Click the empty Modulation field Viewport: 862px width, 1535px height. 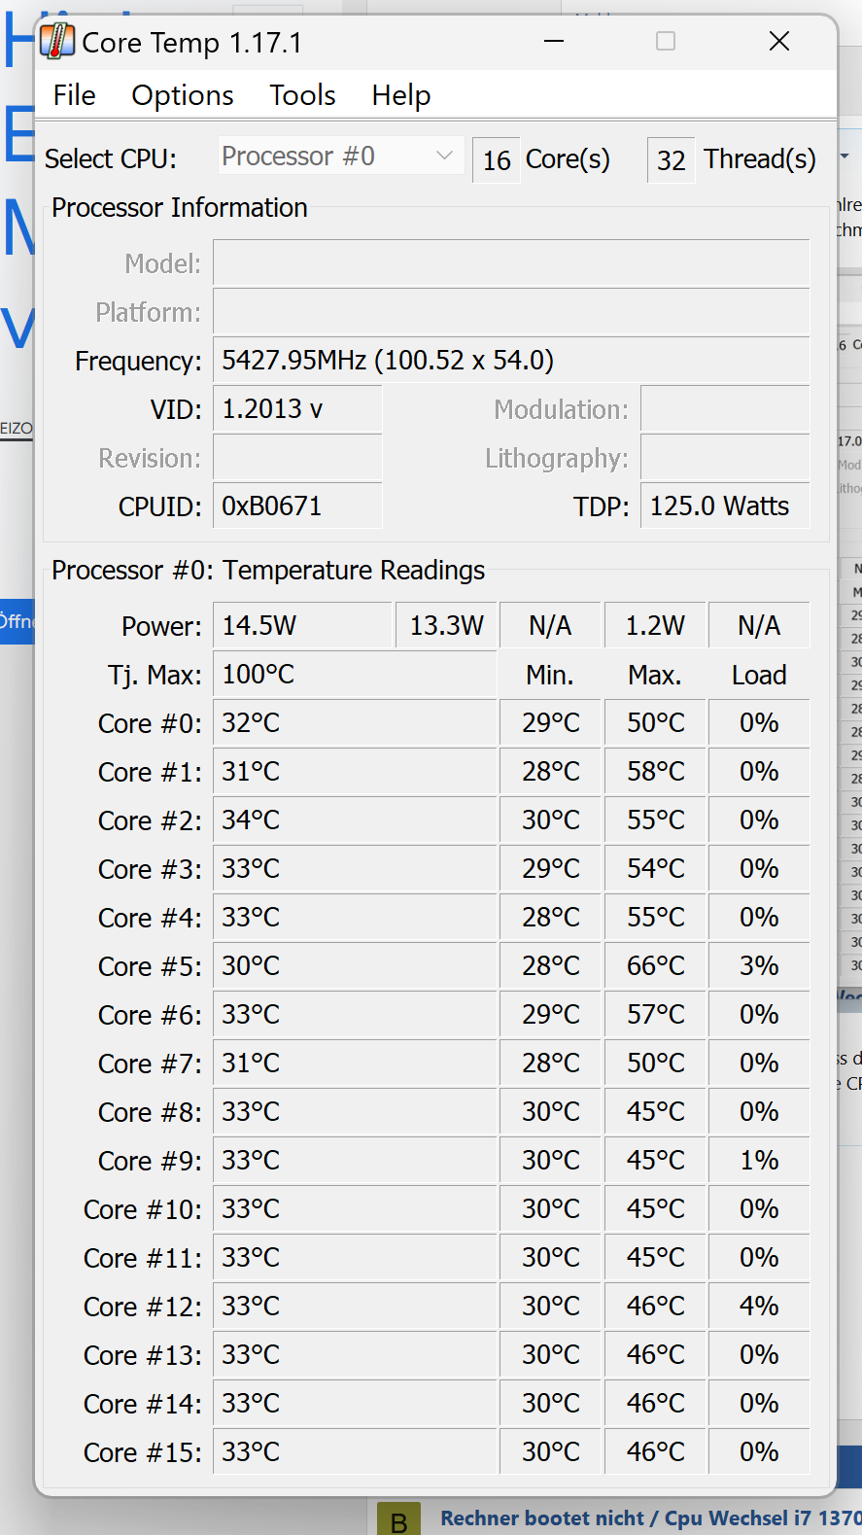click(x=725, y=409)
